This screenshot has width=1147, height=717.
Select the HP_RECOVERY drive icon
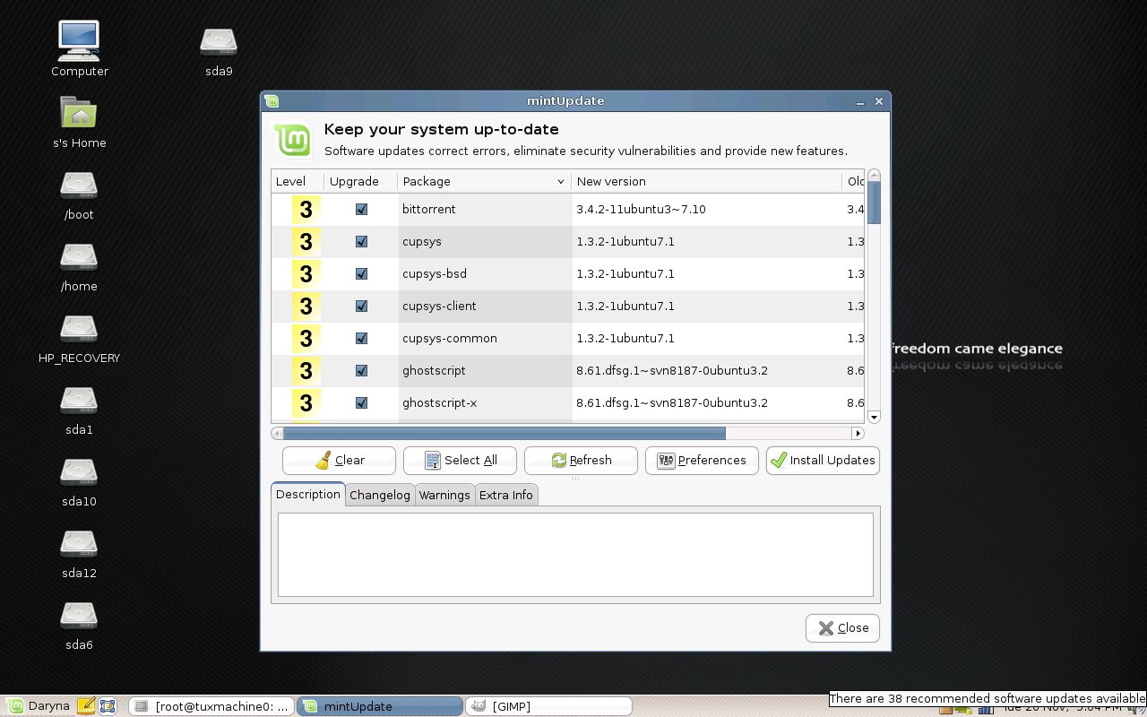coord(79,328)
